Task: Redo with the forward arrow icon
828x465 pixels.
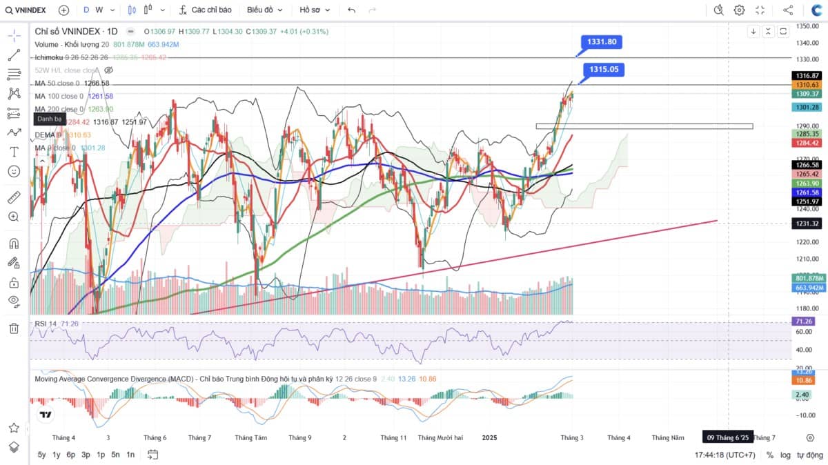Action: click(x=373, y=10)
